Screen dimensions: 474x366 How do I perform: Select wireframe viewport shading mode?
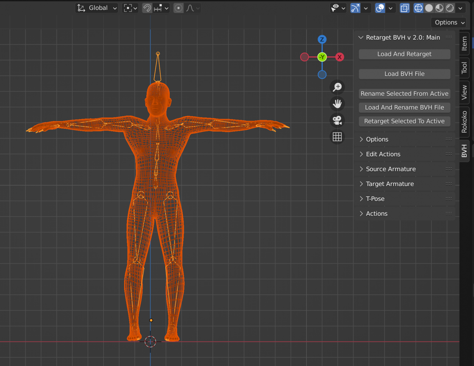418,8
